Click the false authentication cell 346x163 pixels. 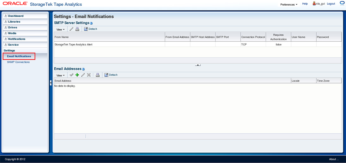coord(278,44)
